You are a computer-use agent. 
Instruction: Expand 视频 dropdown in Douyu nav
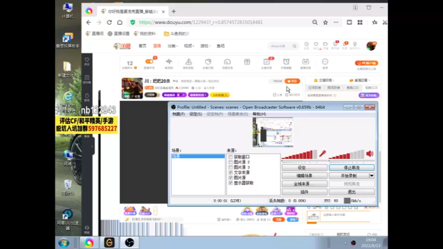tap(189, 46)
